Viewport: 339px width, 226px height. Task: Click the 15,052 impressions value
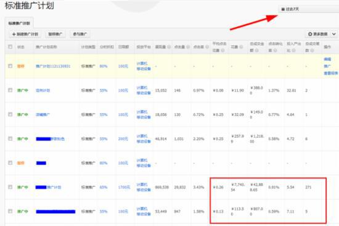coord(161,90)
